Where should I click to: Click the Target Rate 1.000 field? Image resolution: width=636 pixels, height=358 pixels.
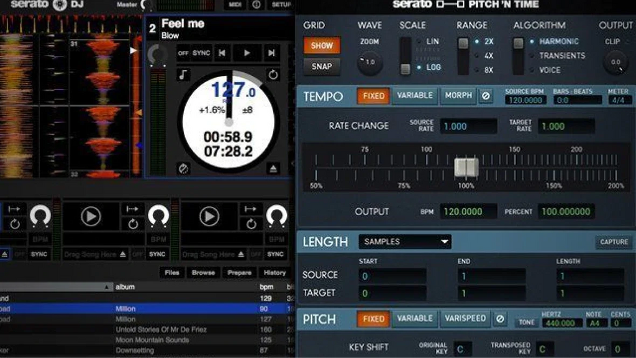[x=566, y=126]
